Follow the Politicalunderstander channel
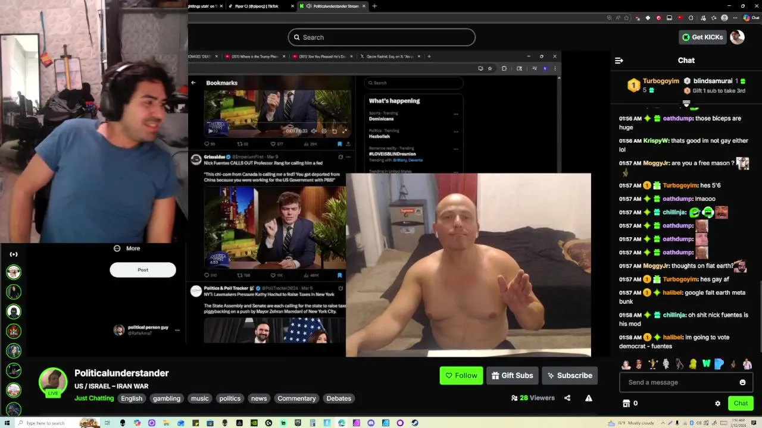The height and width of the screenshot is (428, 762). pyautogui.click(x=461, y=376)
